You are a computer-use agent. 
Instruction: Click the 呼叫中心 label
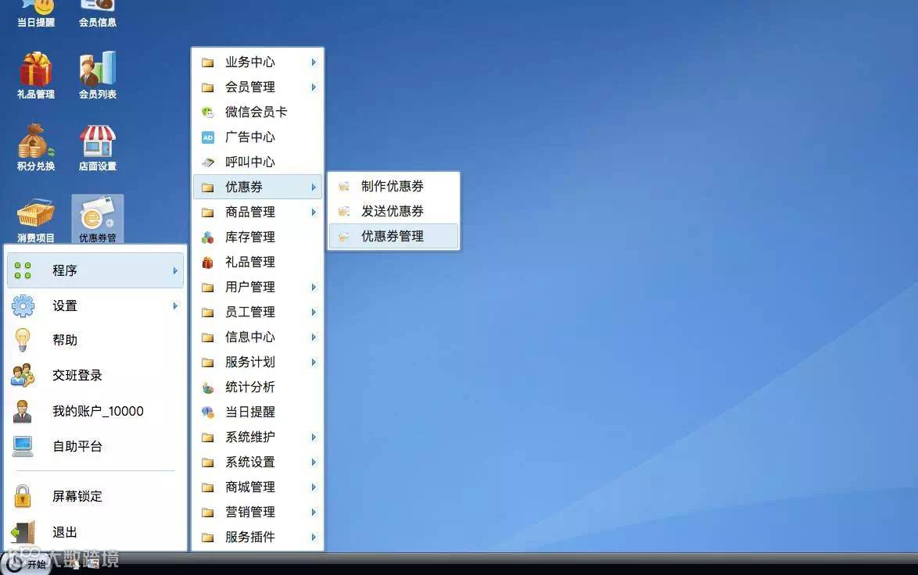[250, 162]
